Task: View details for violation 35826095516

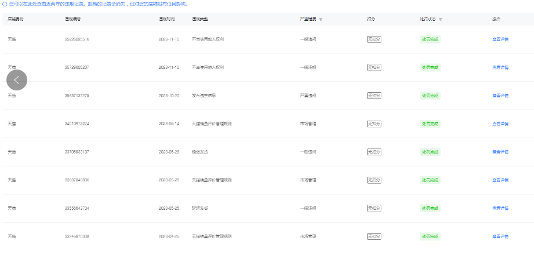Action: click(x=500, y=39)
